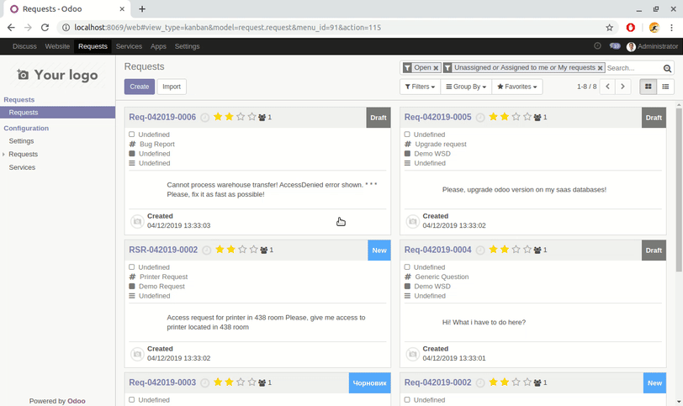Open the Favorites dropdown
Image resolution: width=683 pixels, height=406 pixels.
tap(517, 87)
